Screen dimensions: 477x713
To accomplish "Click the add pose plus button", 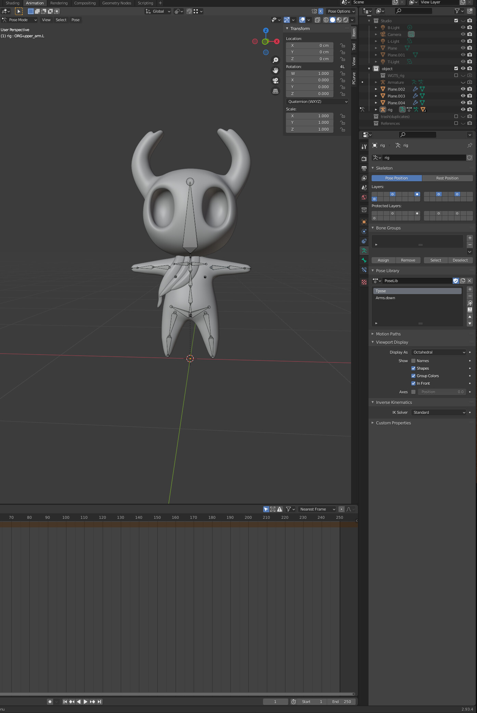I will coord(470,289).
